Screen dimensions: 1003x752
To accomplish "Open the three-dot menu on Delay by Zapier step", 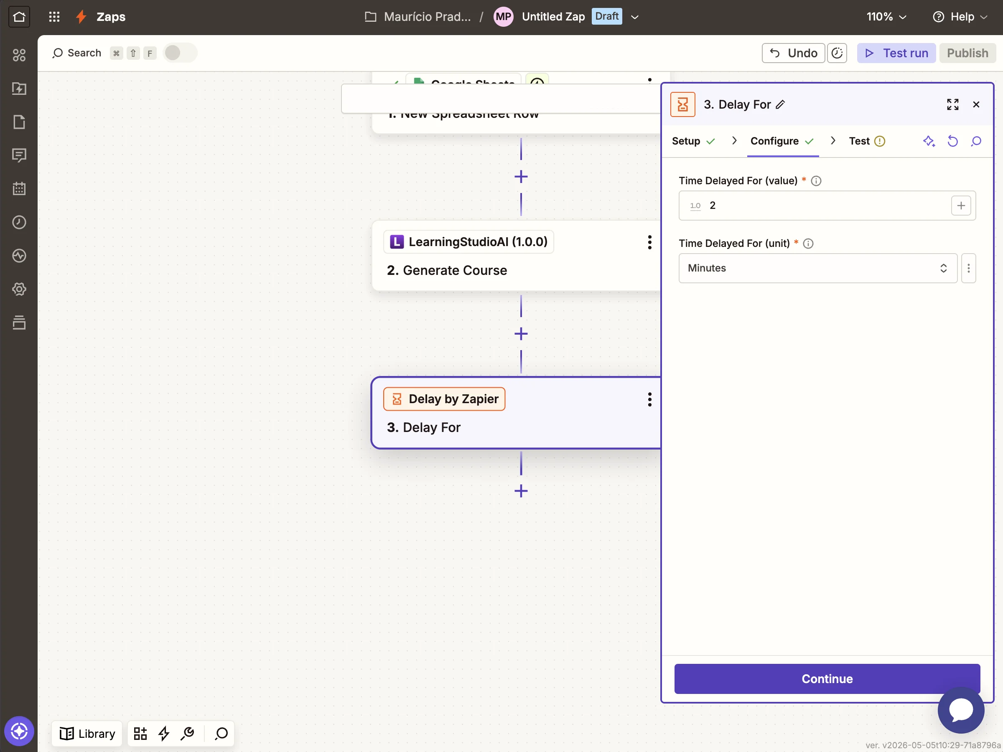I will (649, 399).
